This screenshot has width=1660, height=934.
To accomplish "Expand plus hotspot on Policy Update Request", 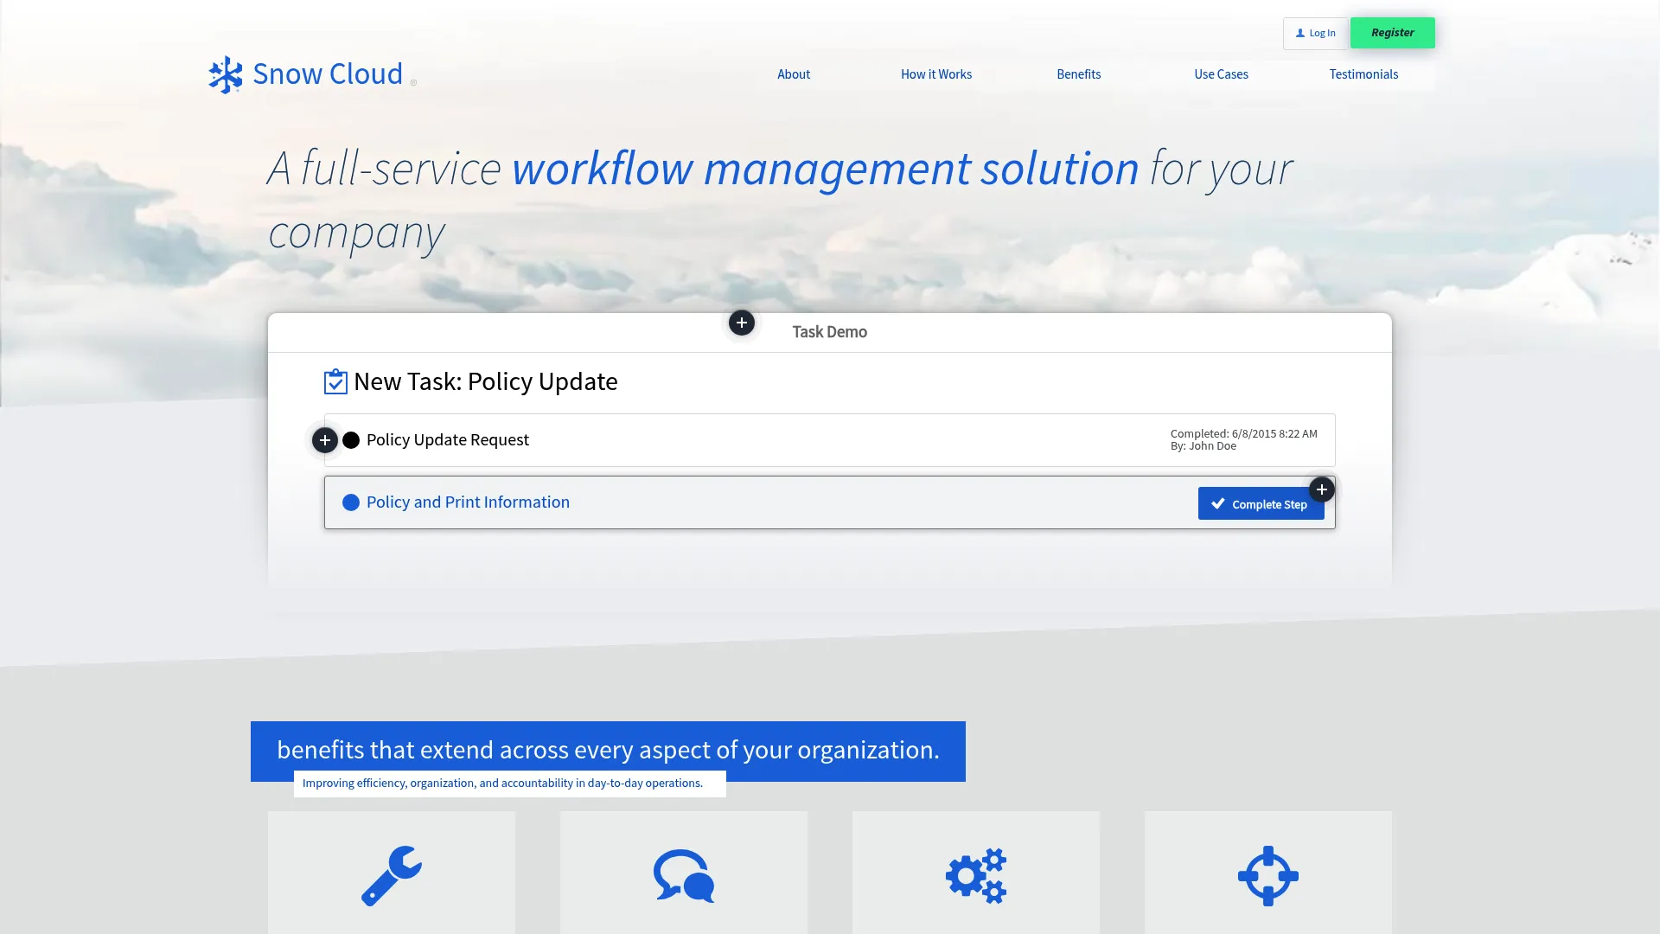I will (x=324, y=440).
